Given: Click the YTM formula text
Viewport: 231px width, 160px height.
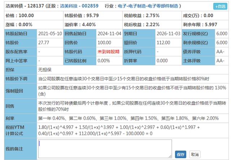Looking at the screenshot, I should (119, 130).
